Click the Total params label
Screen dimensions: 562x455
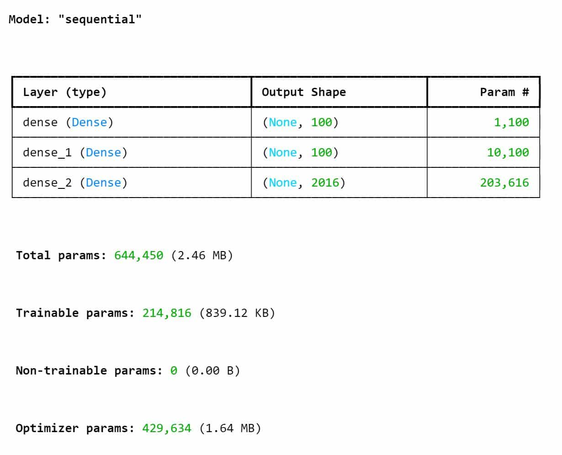(61, 255)
